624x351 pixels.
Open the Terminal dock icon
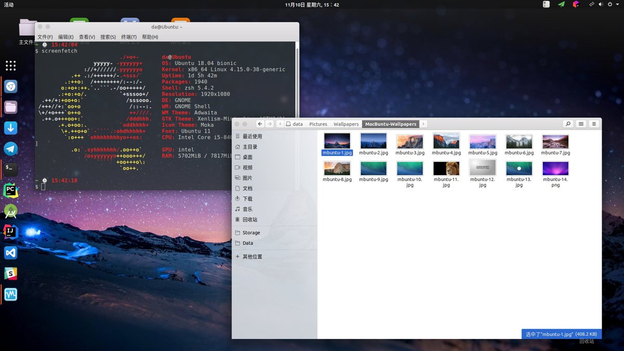pos(11,169)
